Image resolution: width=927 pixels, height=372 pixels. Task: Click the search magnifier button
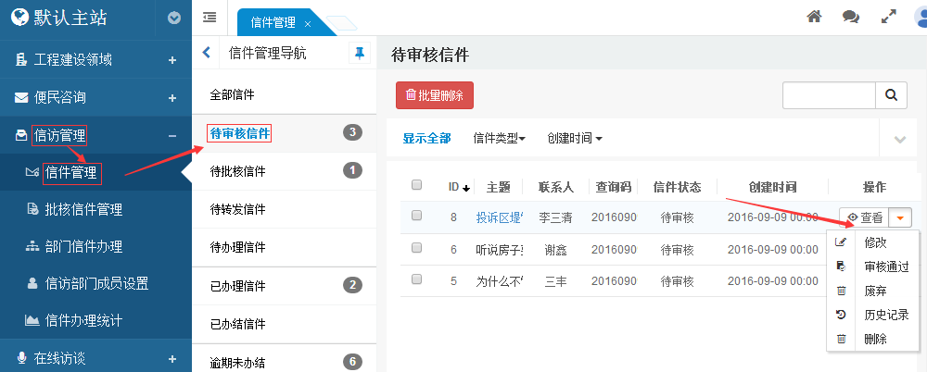tap(891, 95)
